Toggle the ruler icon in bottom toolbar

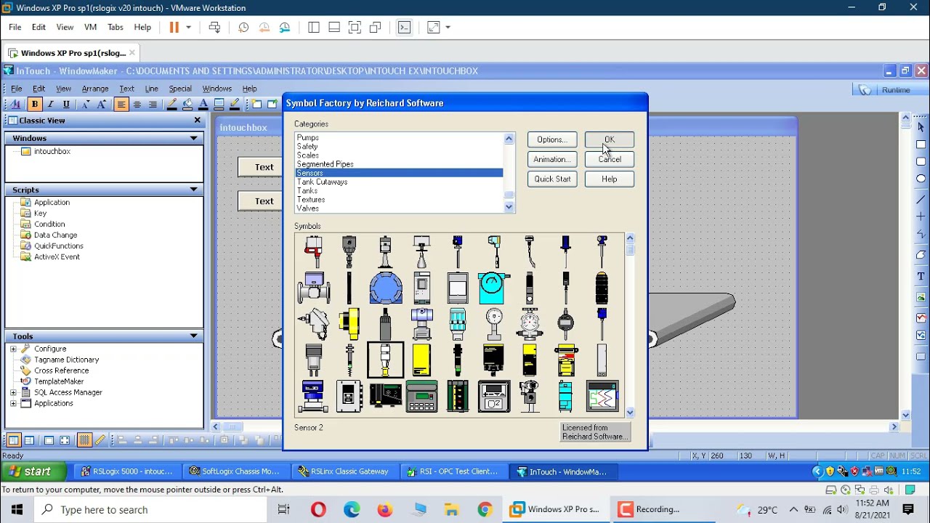point(100,440)
